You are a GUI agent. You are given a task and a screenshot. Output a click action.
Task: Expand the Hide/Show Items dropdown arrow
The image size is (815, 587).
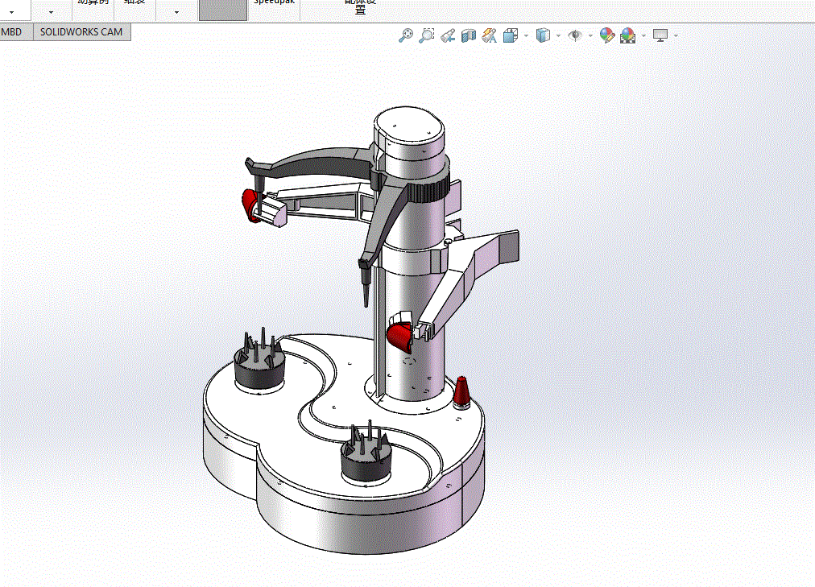point(590,36)
